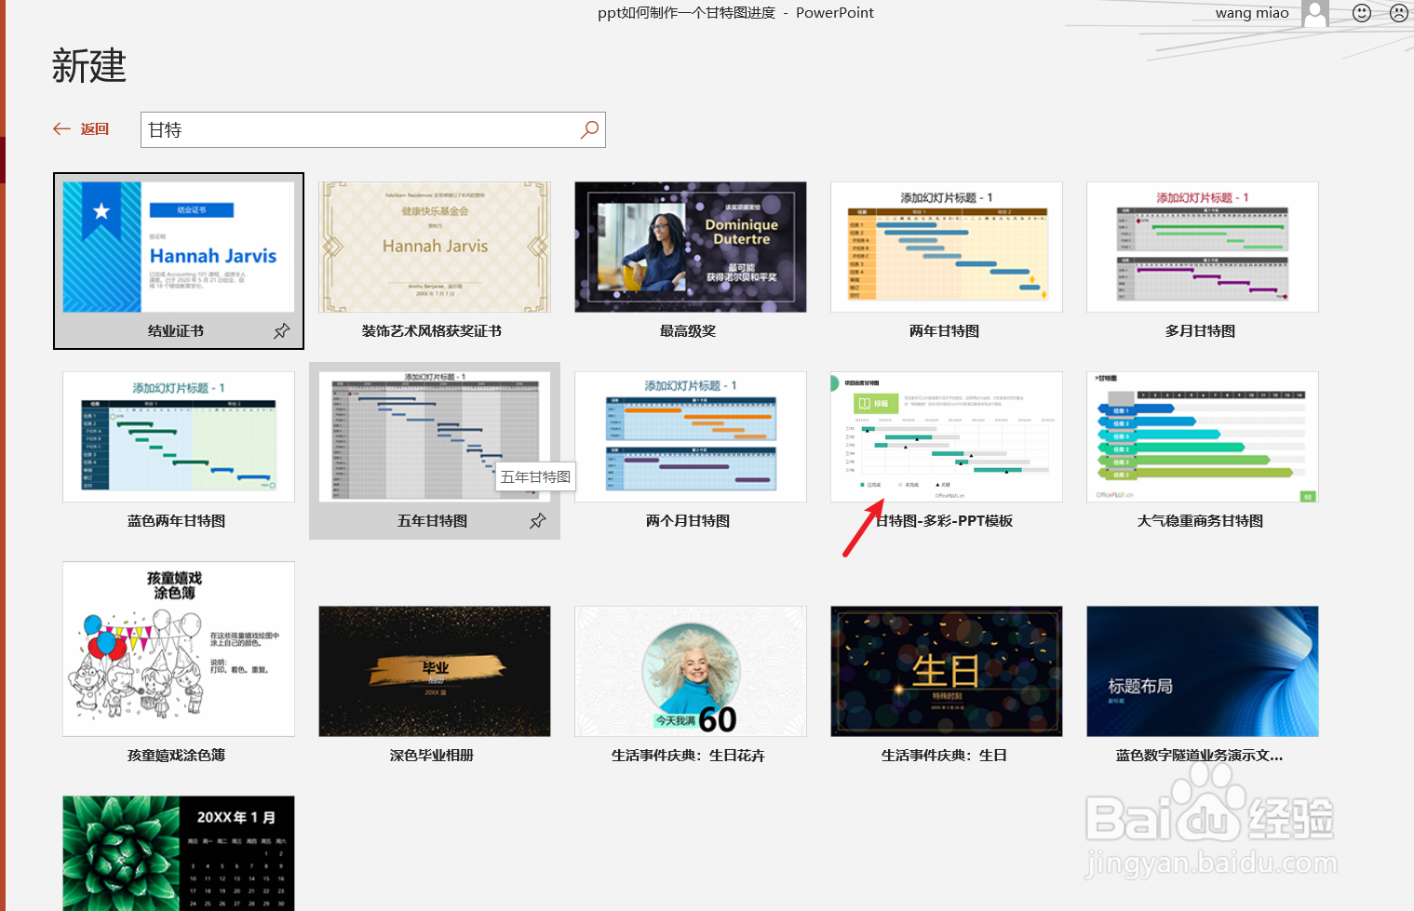Click the back arrow icon
1414x911 pixels.
(62, 129)
